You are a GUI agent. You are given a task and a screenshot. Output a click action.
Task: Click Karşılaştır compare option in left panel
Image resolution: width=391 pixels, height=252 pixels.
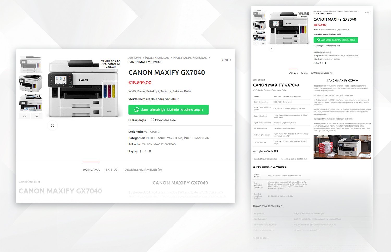tap(137, 120)
